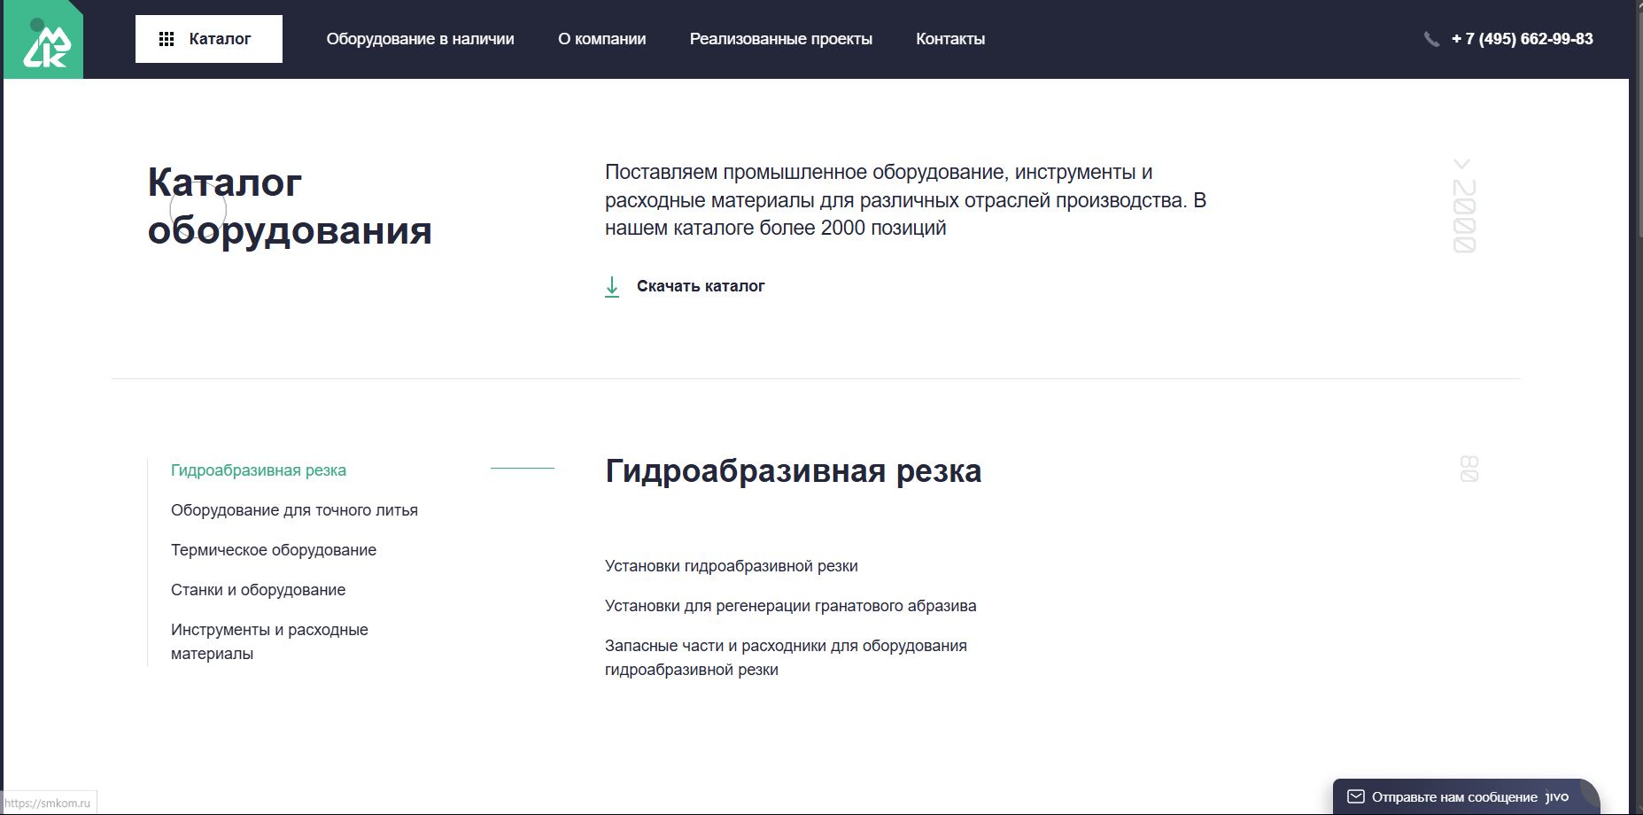This screenshot has width=1643, height=815.
Task: Open the О компании page
Action: tap(601, 39)
